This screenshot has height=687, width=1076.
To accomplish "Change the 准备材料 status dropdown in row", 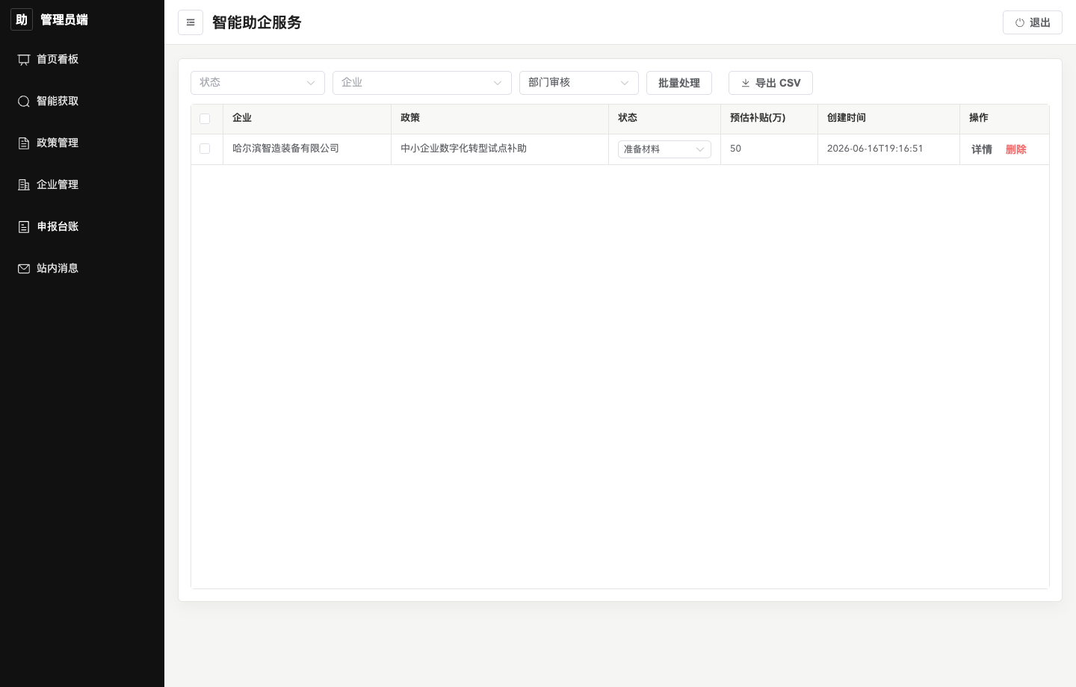I will [x=664, y=149].
